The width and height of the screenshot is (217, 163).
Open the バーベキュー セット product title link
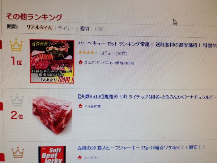(148, 44)
